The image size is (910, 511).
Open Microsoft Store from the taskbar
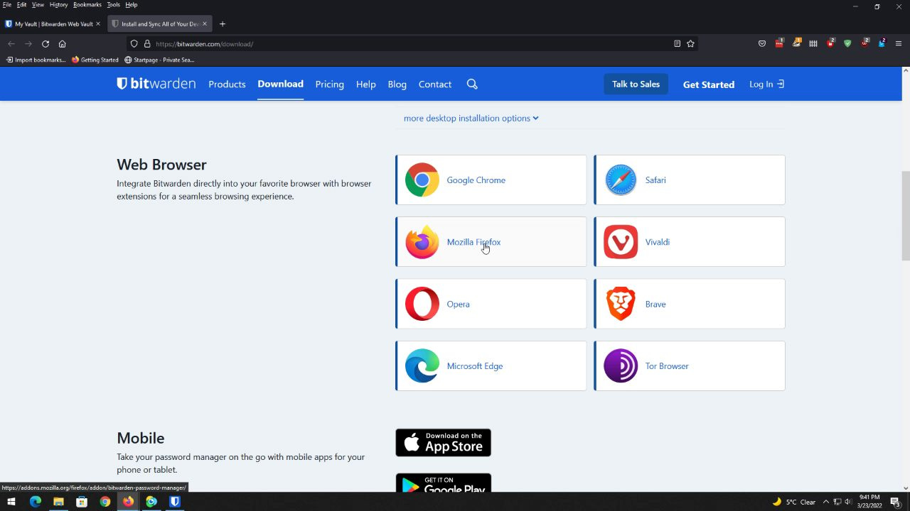tap(82, 502)
